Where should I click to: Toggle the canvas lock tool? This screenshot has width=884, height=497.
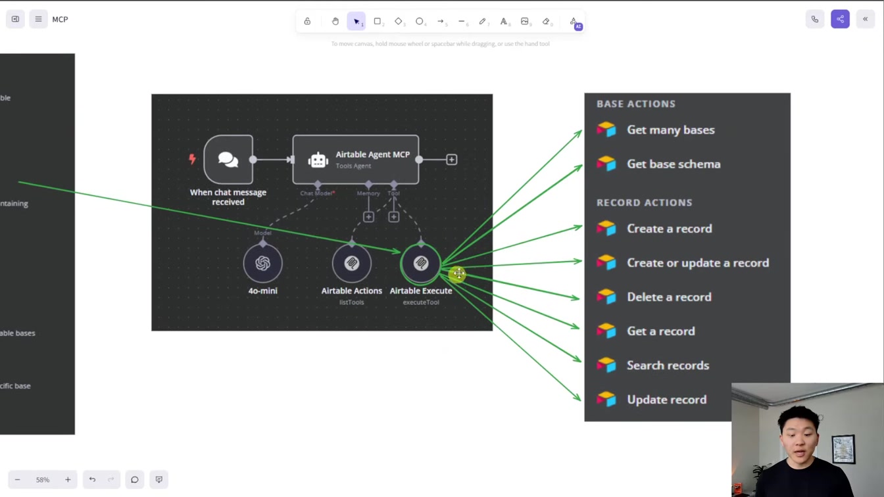pos(307,21)
